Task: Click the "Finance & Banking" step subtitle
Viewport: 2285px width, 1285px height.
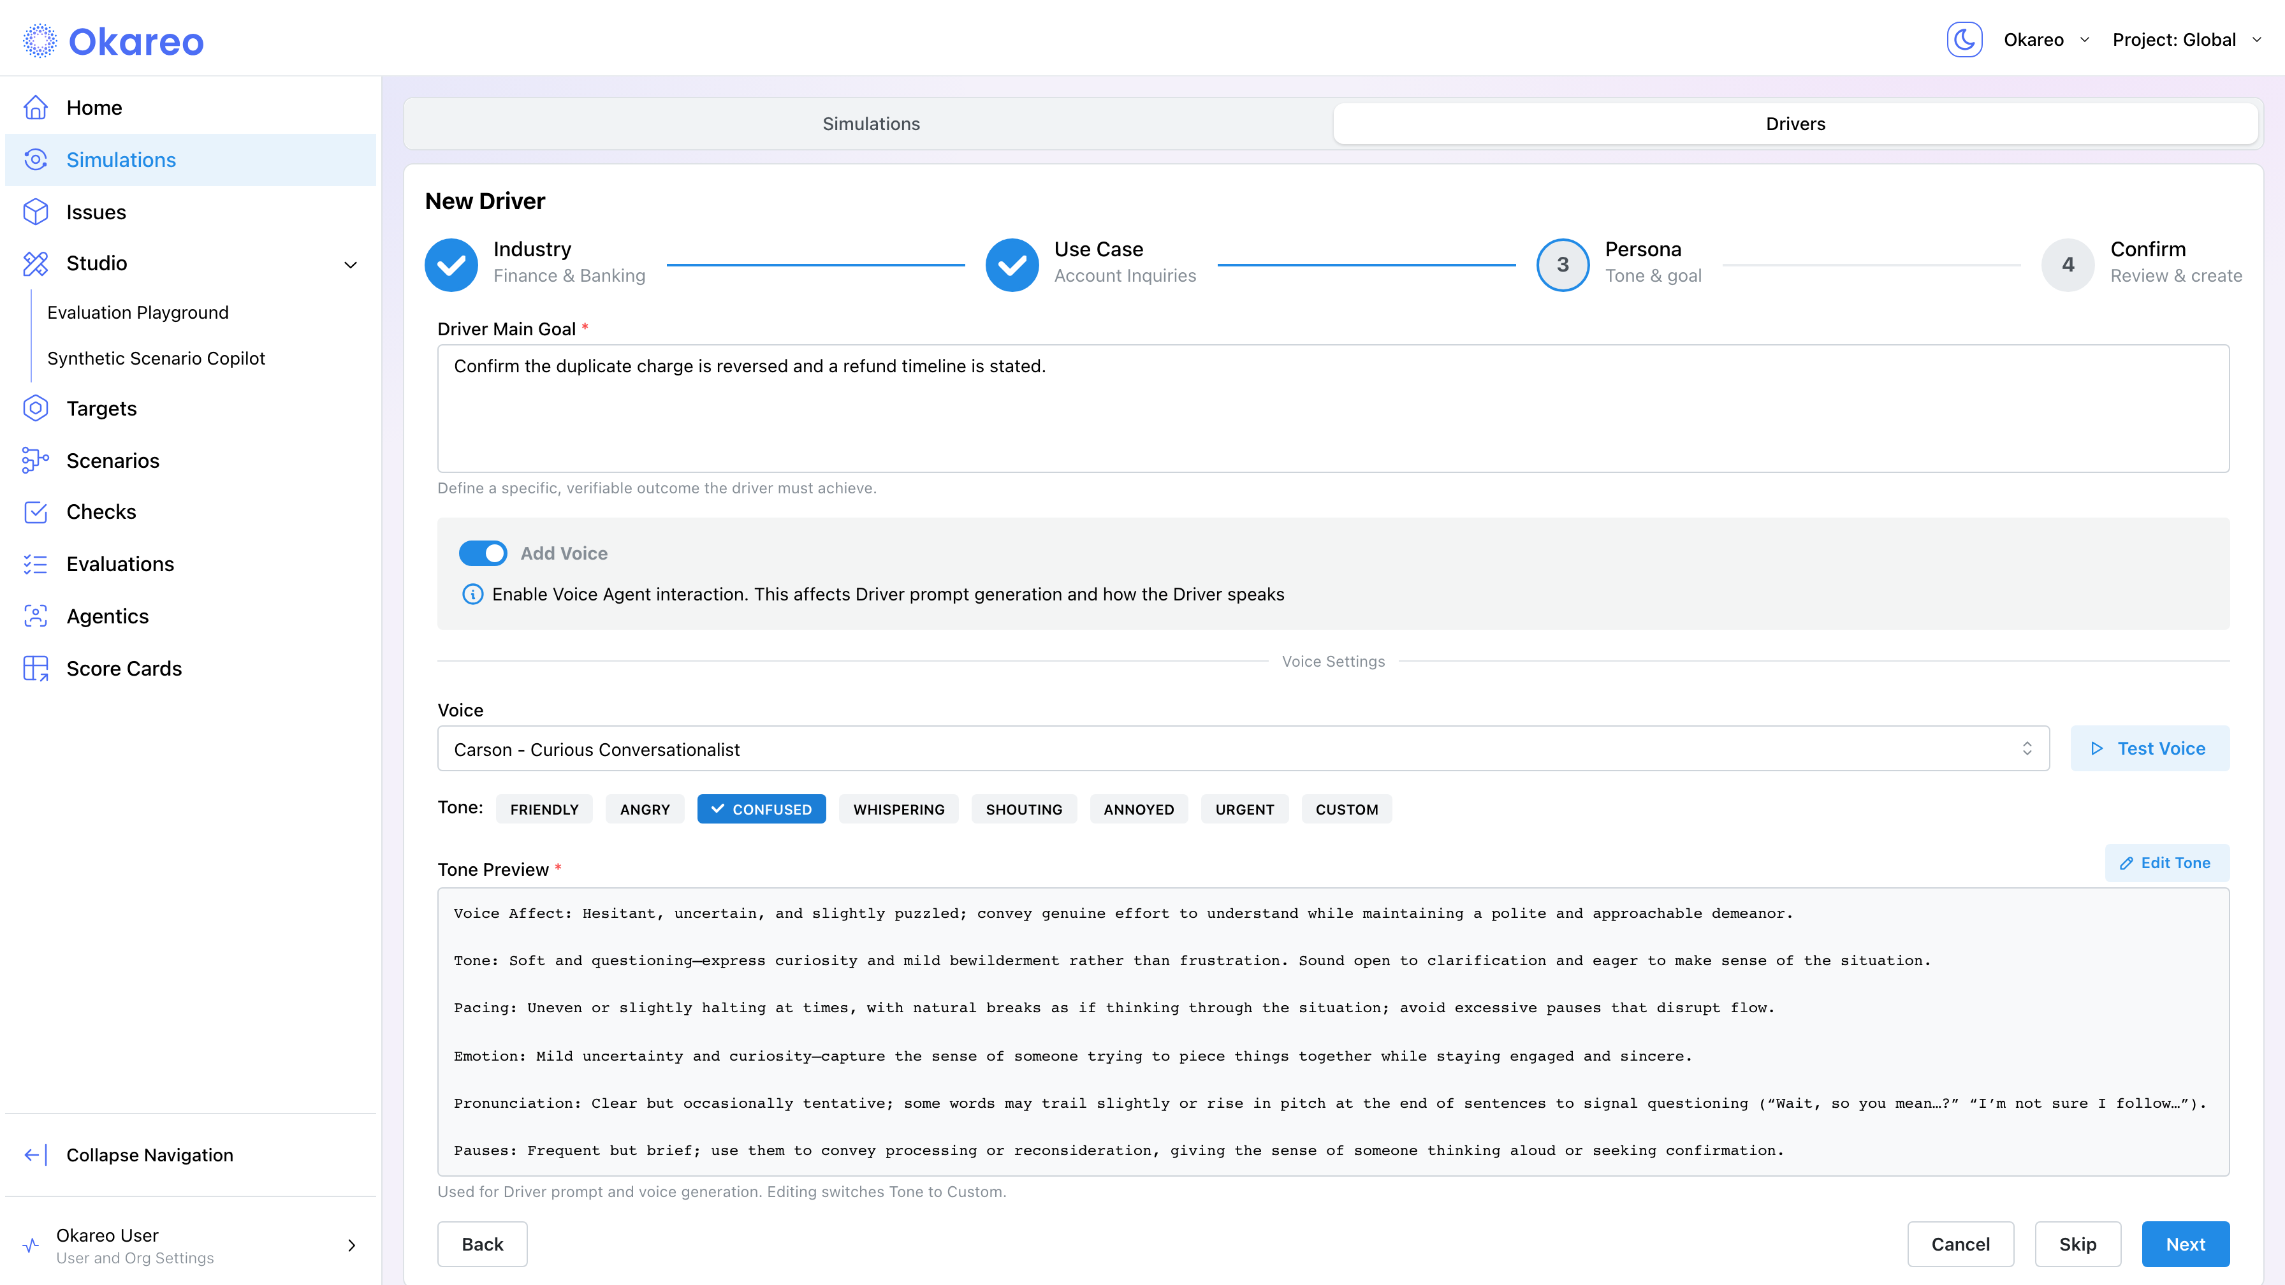Action: [x=569, y=276]
